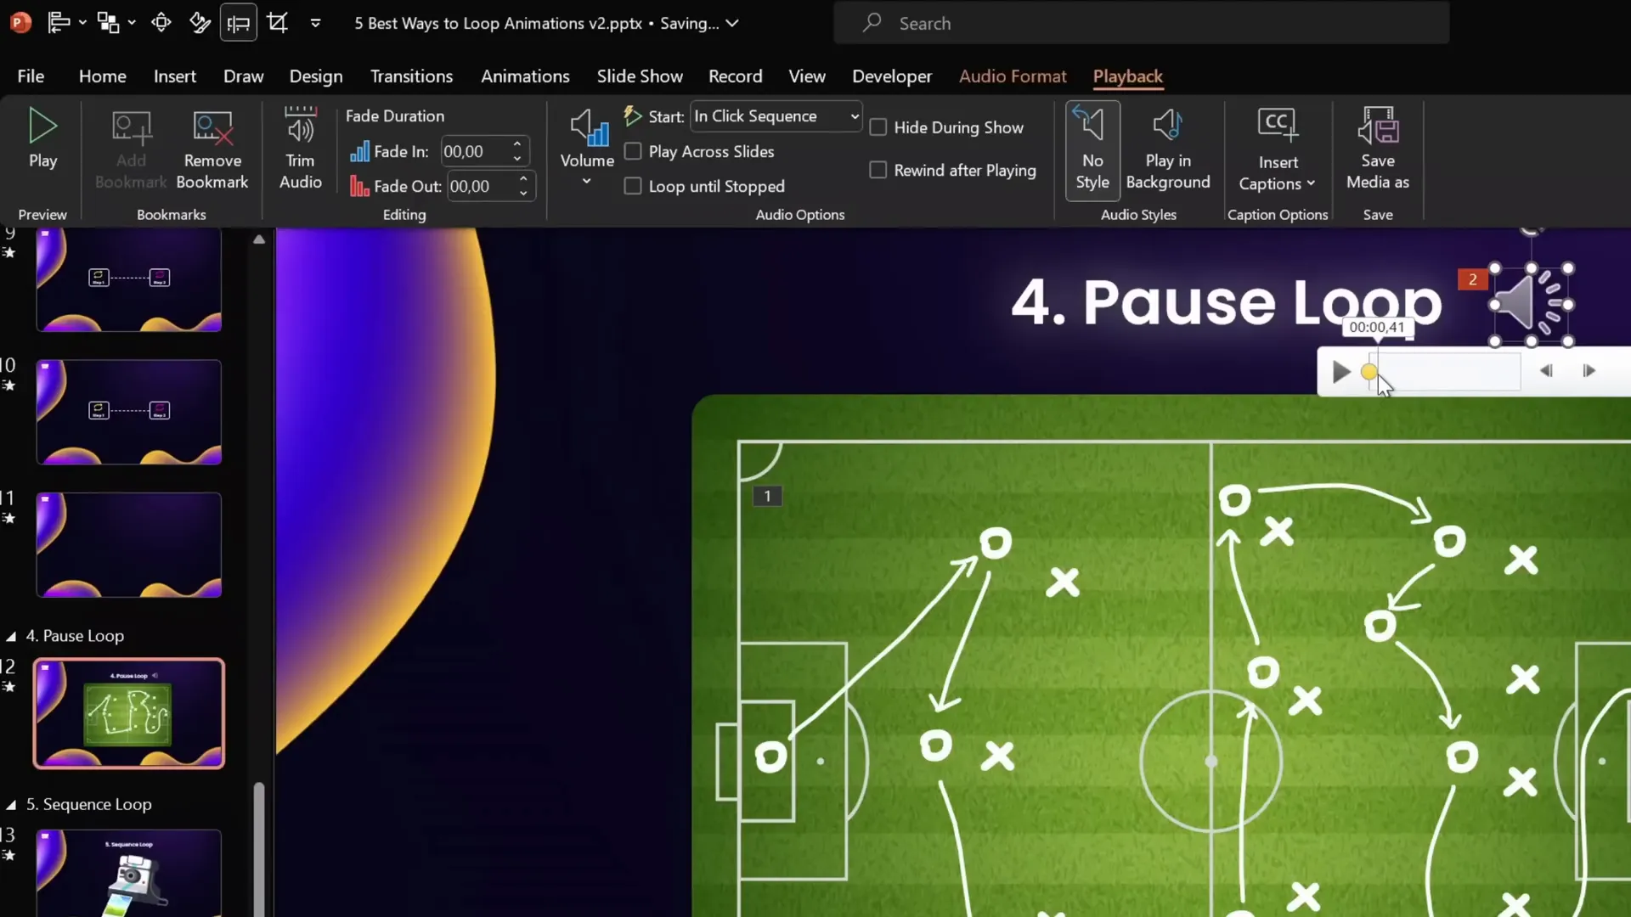Switch to the Home tab
The width and height of the screenshot is (1631, 917).
(x=103, y=76)
